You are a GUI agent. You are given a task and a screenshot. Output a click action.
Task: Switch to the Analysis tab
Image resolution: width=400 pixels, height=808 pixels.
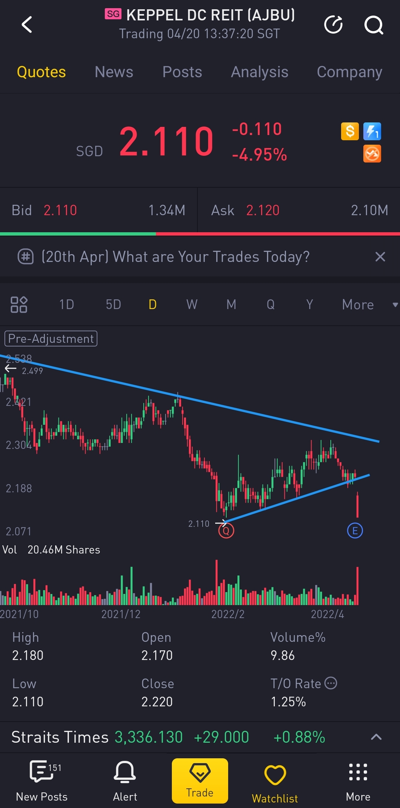point(260,72)
